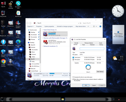The width and height of the screenshot is (126, 102).
Task: Open the Backup folder icon on the desktop
Action: (3, 24)
